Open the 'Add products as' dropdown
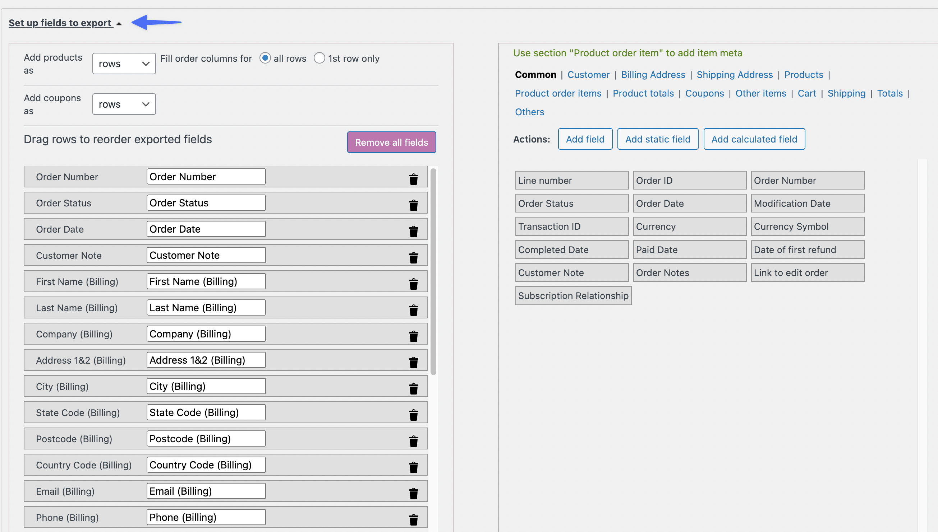This screenshot has width=938, height=532. 124,63
